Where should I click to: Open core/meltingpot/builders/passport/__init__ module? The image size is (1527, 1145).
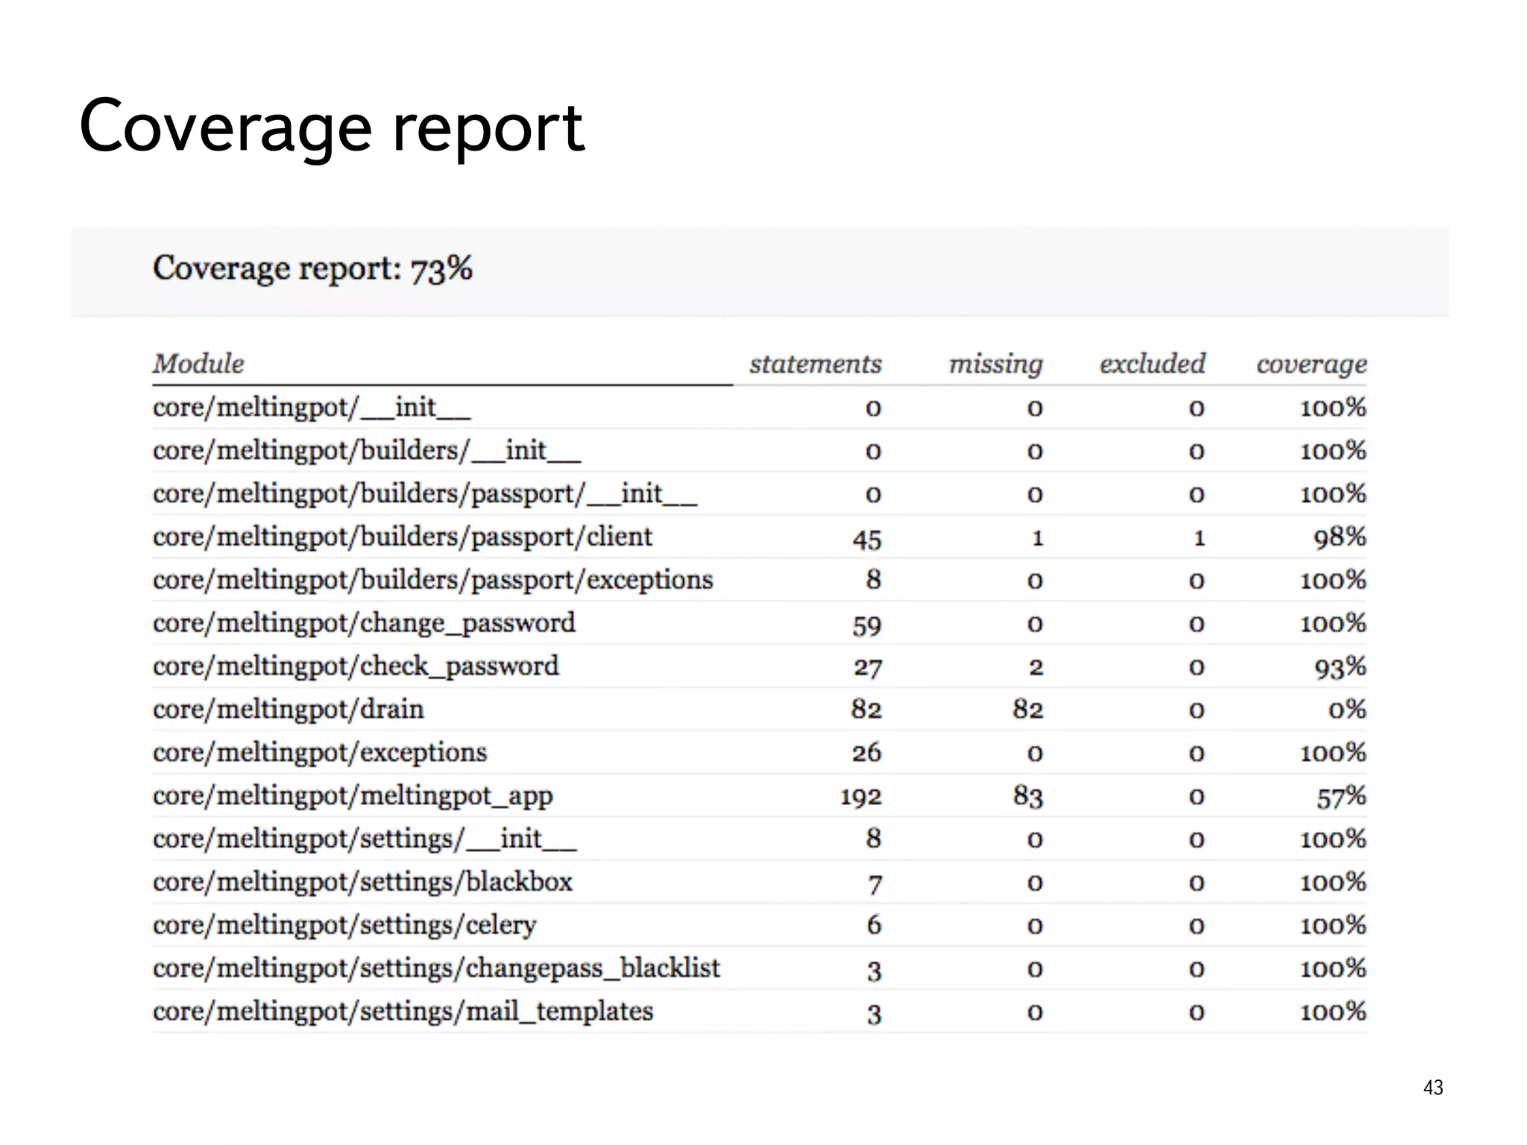pyautogui.click(x=425, y=494)
